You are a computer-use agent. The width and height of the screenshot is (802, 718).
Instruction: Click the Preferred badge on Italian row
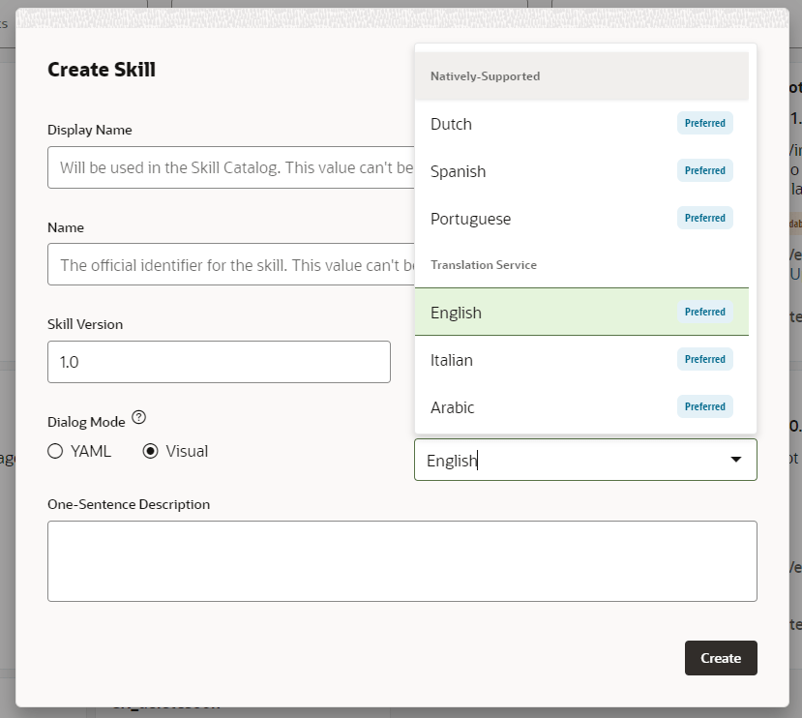tap(704, 360)
